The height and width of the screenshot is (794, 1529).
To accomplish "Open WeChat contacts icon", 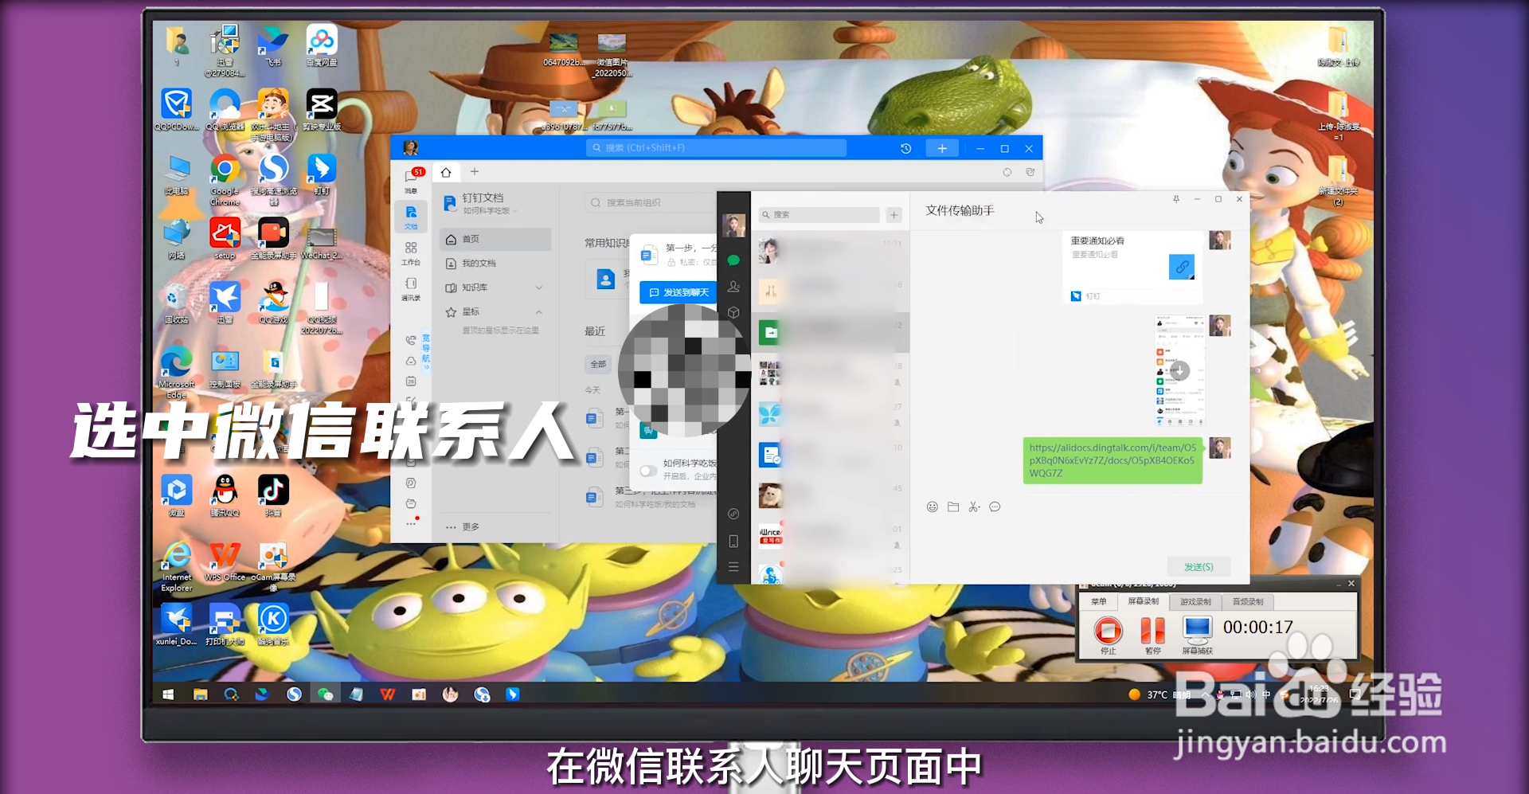I will 733,286.
